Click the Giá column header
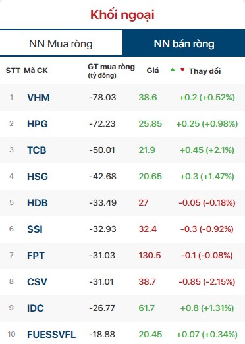This screenshot has width=245, height=344. coord(153,71)
